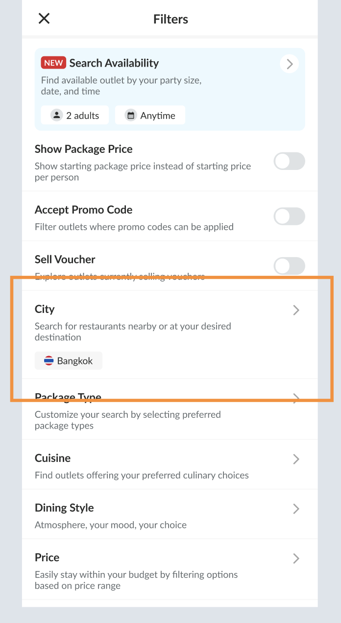
Task: Select the 2 adults party size chip
Action: (x=75, y=116)
